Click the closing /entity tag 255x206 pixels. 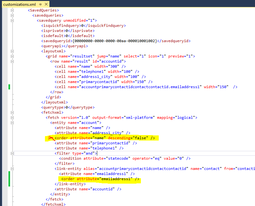[60, 194]
